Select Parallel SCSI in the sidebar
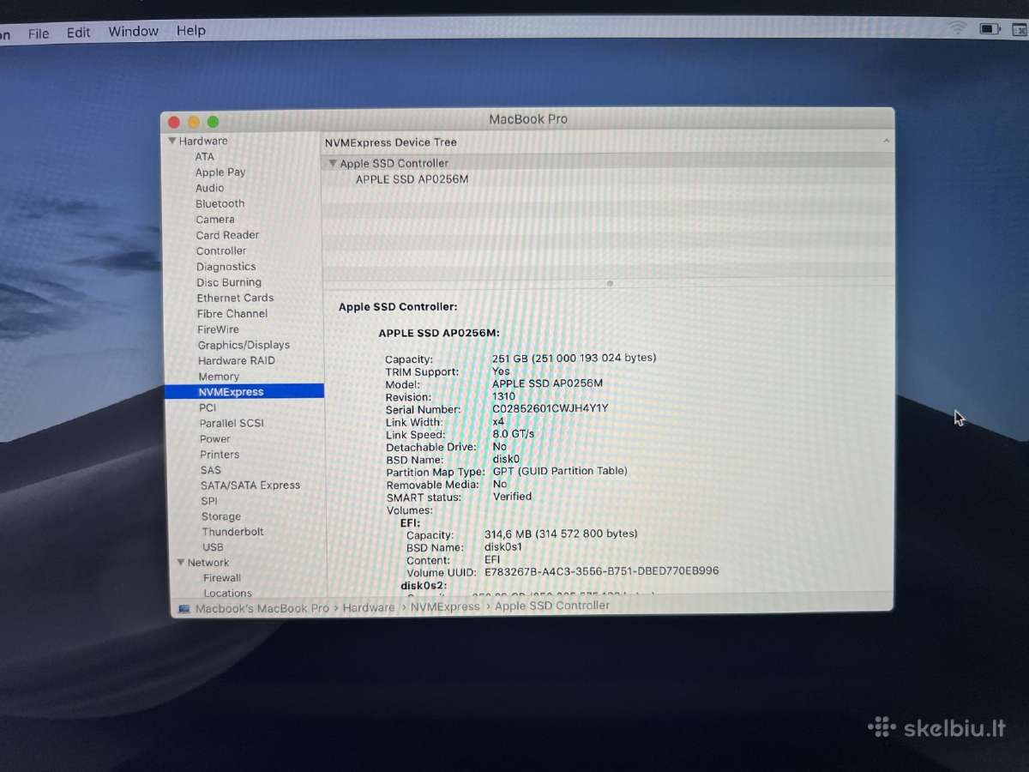This screenshot has height=772, width=1029. pyautogui.click(x=232, y=423)
